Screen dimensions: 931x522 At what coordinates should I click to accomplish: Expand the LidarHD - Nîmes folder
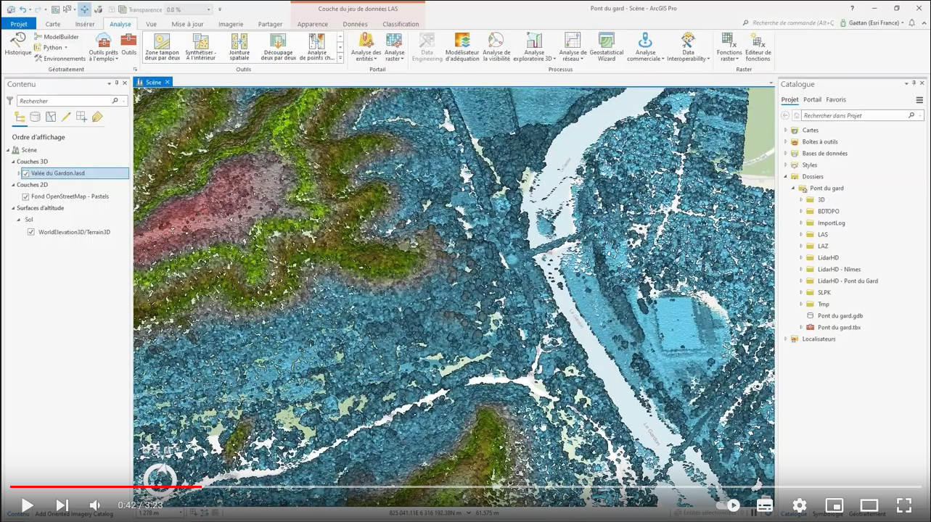coord(801,269)
